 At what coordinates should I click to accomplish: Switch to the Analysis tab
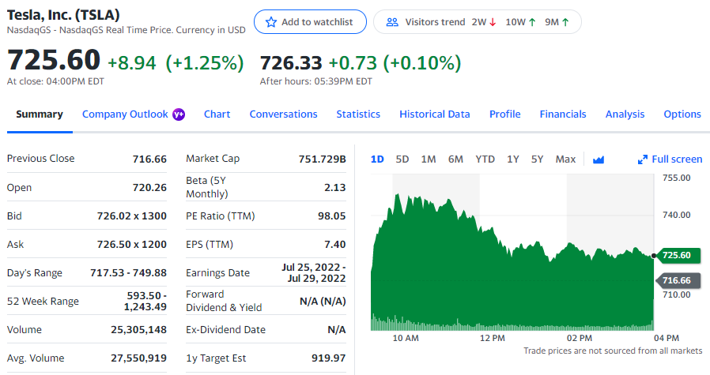pyautogui.click(x=625, y=114)
